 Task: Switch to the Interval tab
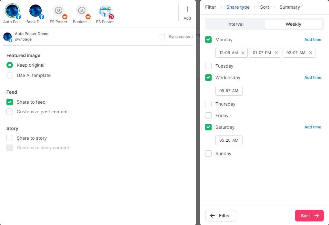(235, 24)
